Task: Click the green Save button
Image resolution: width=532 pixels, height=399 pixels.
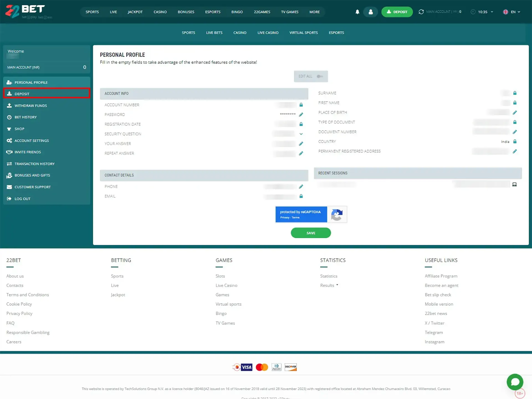Action: (x=311, y=232)
